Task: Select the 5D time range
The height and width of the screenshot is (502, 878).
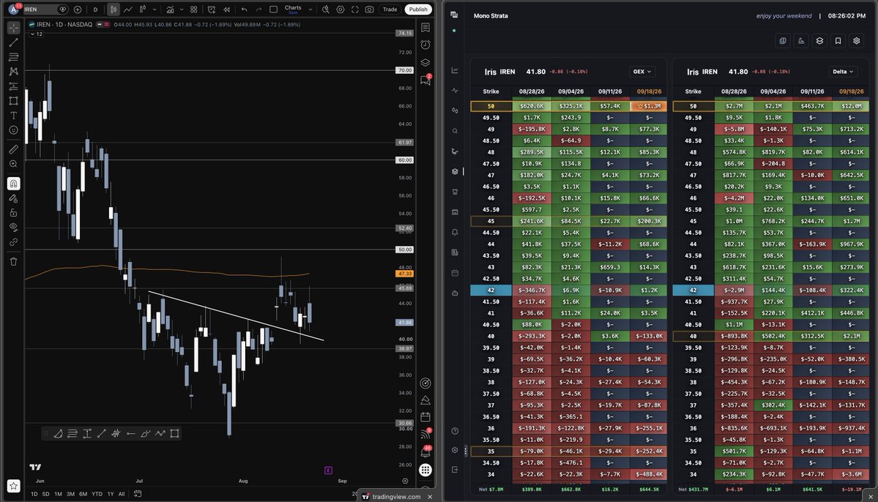Action: (46, 494)
